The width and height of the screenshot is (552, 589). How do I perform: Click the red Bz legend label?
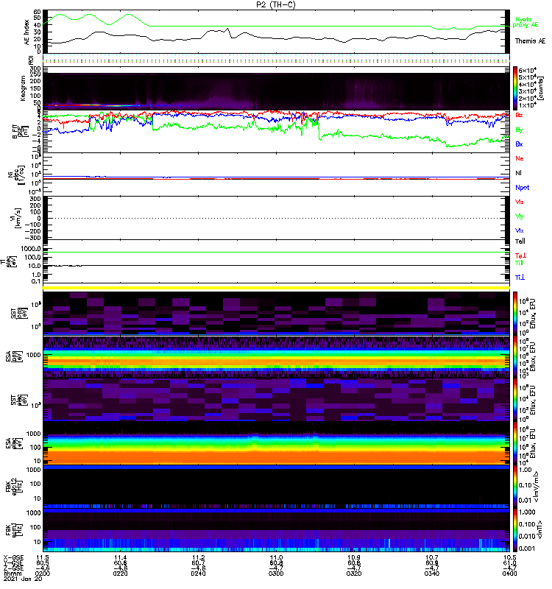(x=519, y=116)
